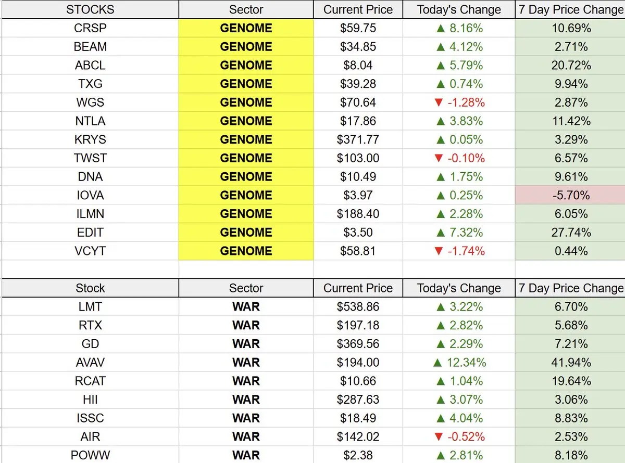625x463 pixels.
Task: Click the red -5.70% seven-day cell
Action: click(x=570, y=196)
